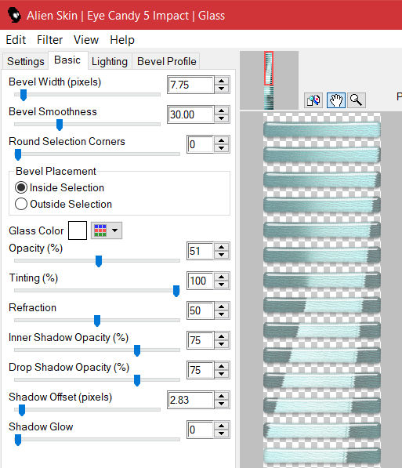Click the white Glass Color swatch

click(78, 230)
